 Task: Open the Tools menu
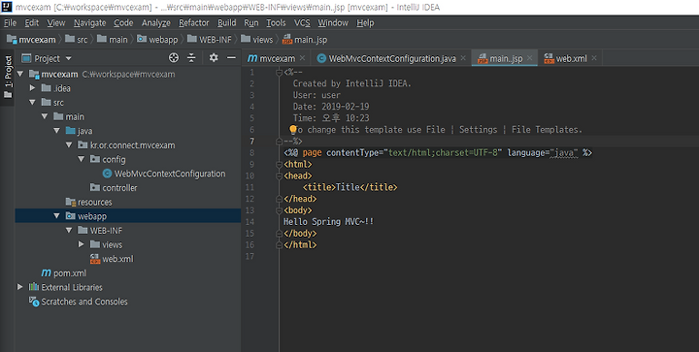point(276,23)
